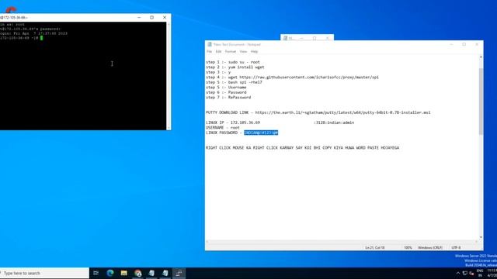
Task: Click the highlighted Linux password text
Action: (x=261, y=133)
